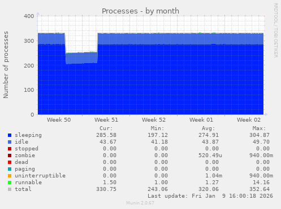Image resolution: width=281 pixels, height=209 pixels.
Task: Click the green runnable legend swatch
Action: pos(10,183)
